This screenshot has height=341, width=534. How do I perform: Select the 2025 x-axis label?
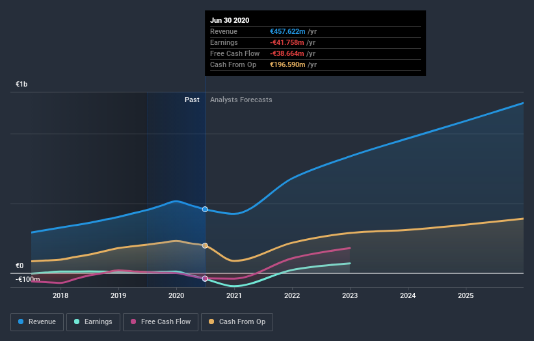coord(466,295)
